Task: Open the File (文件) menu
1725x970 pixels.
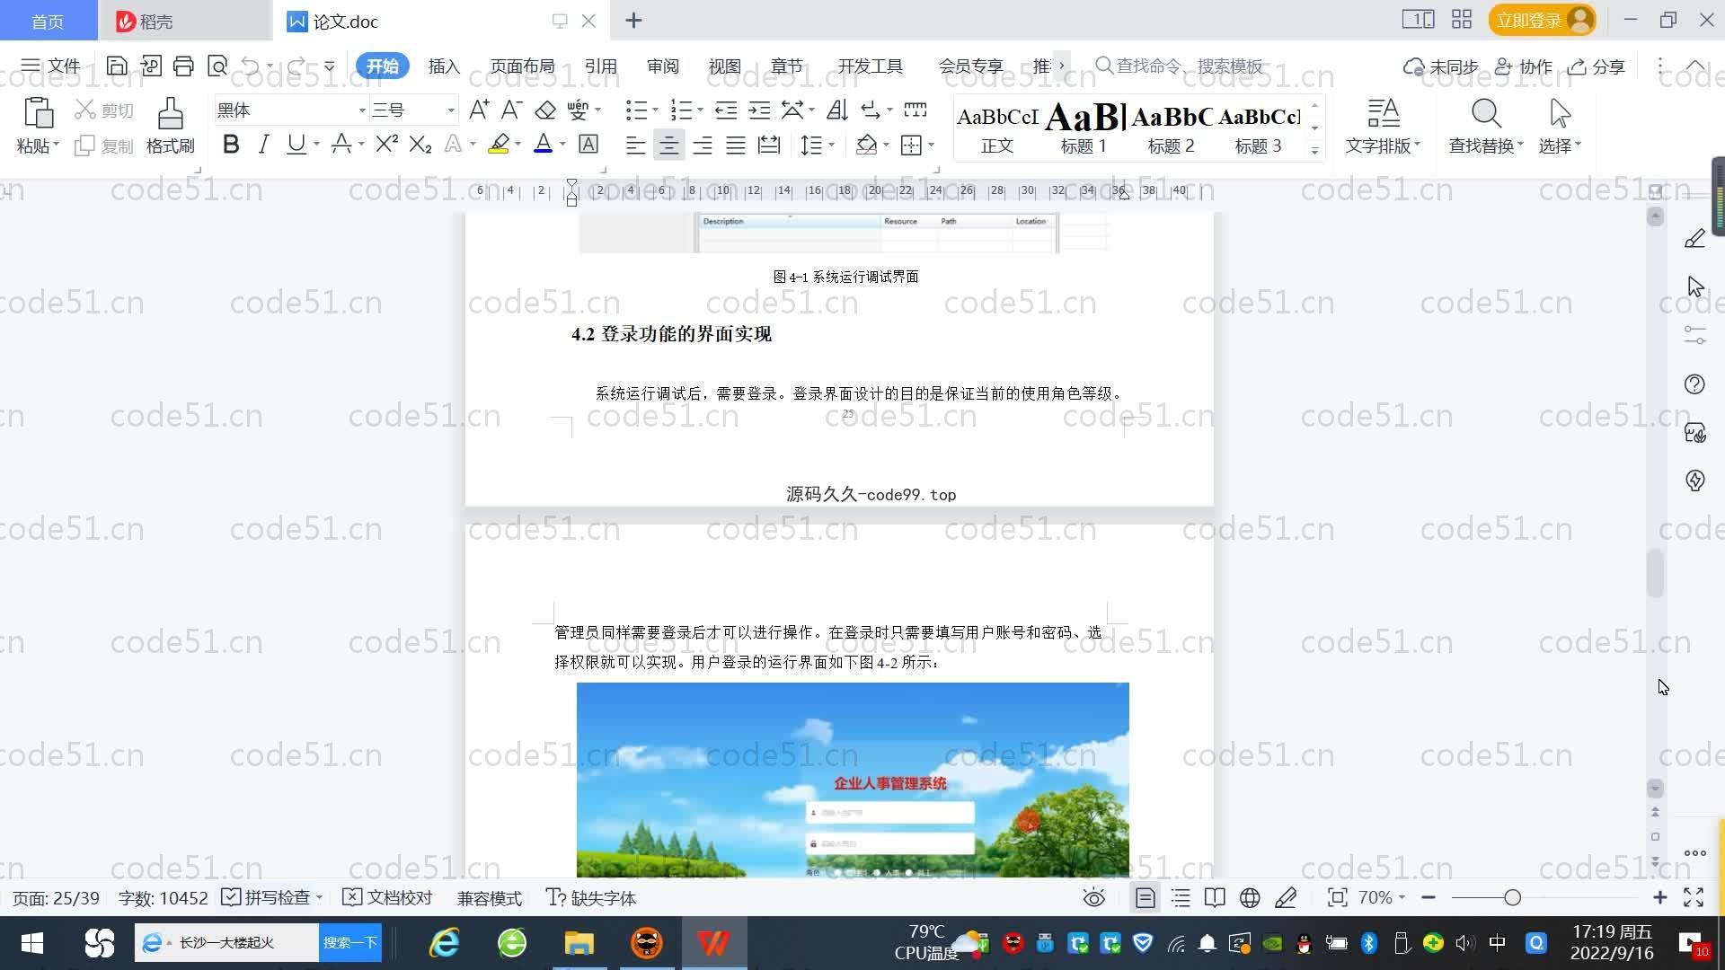Action: point(50,66)
